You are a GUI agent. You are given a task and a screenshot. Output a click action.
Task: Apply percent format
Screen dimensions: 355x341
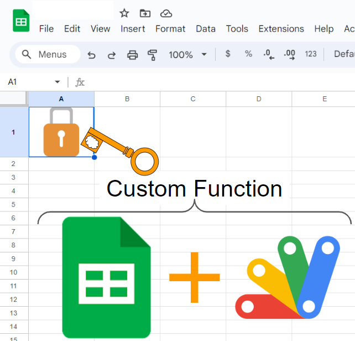tap(248, 54)
